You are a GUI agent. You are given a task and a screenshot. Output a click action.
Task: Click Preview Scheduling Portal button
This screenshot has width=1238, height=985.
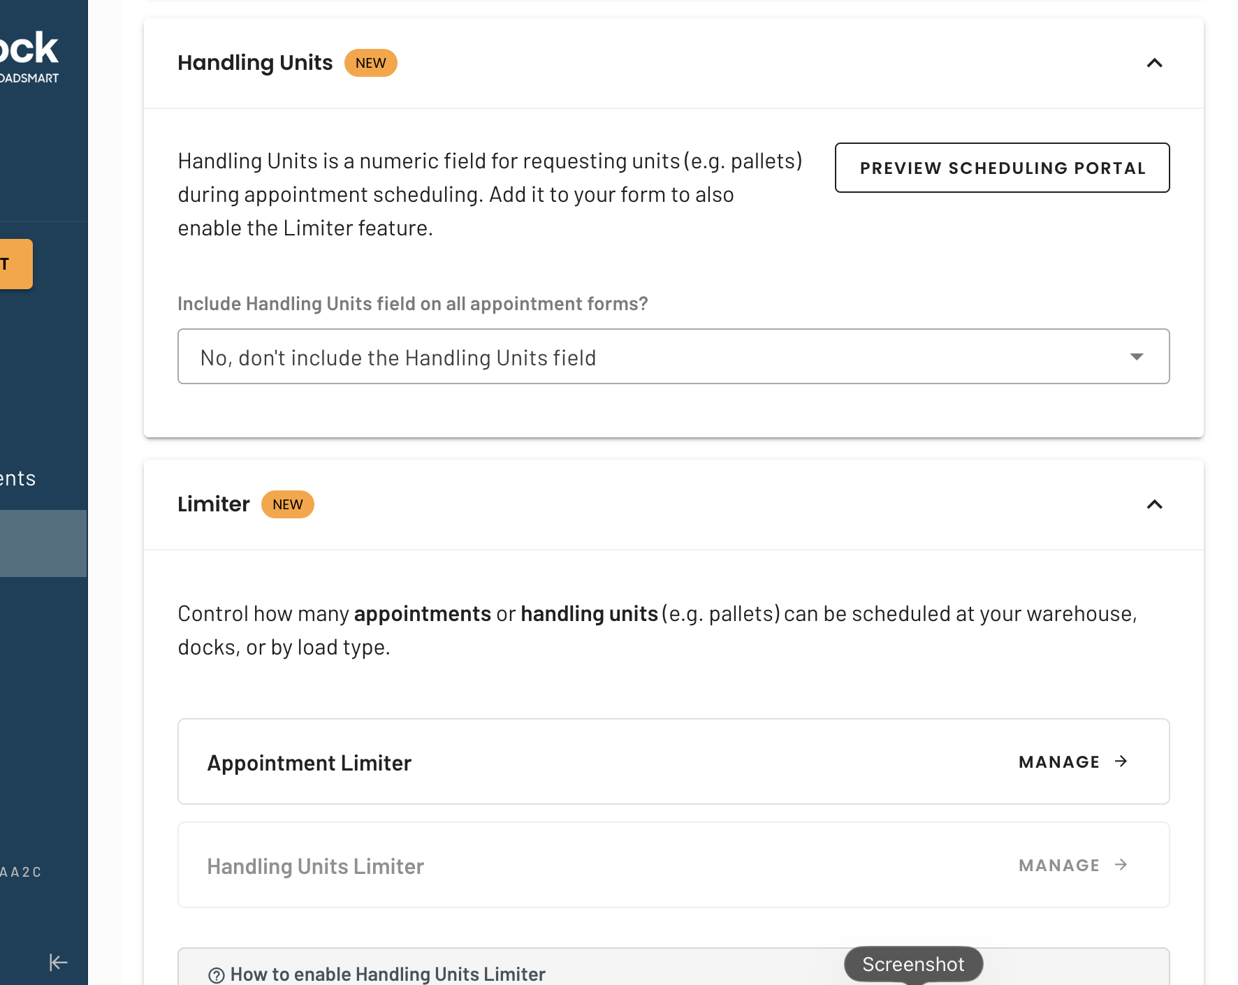tap(1002, 168)
